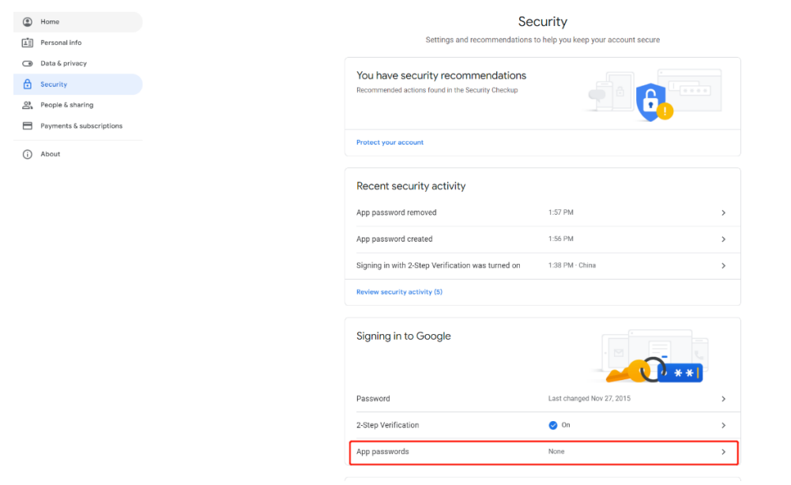Click the Security page title
791x485 pixels.
point(543,21)
